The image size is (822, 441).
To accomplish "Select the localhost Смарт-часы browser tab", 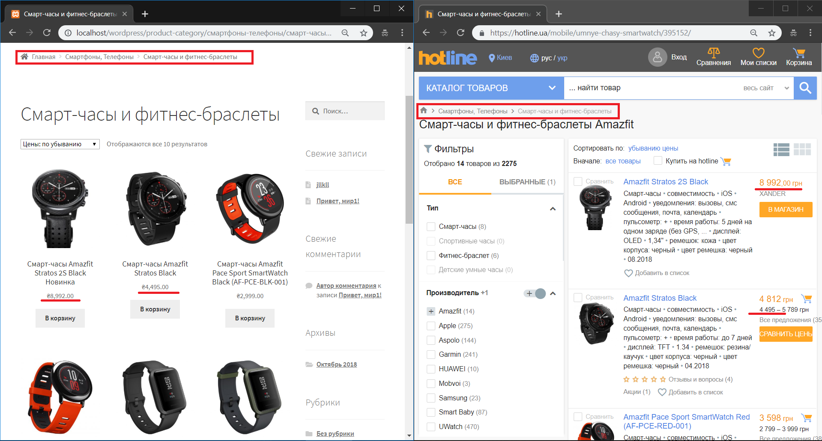I will point(69,14).
